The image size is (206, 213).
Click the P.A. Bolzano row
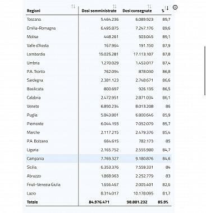99,141
